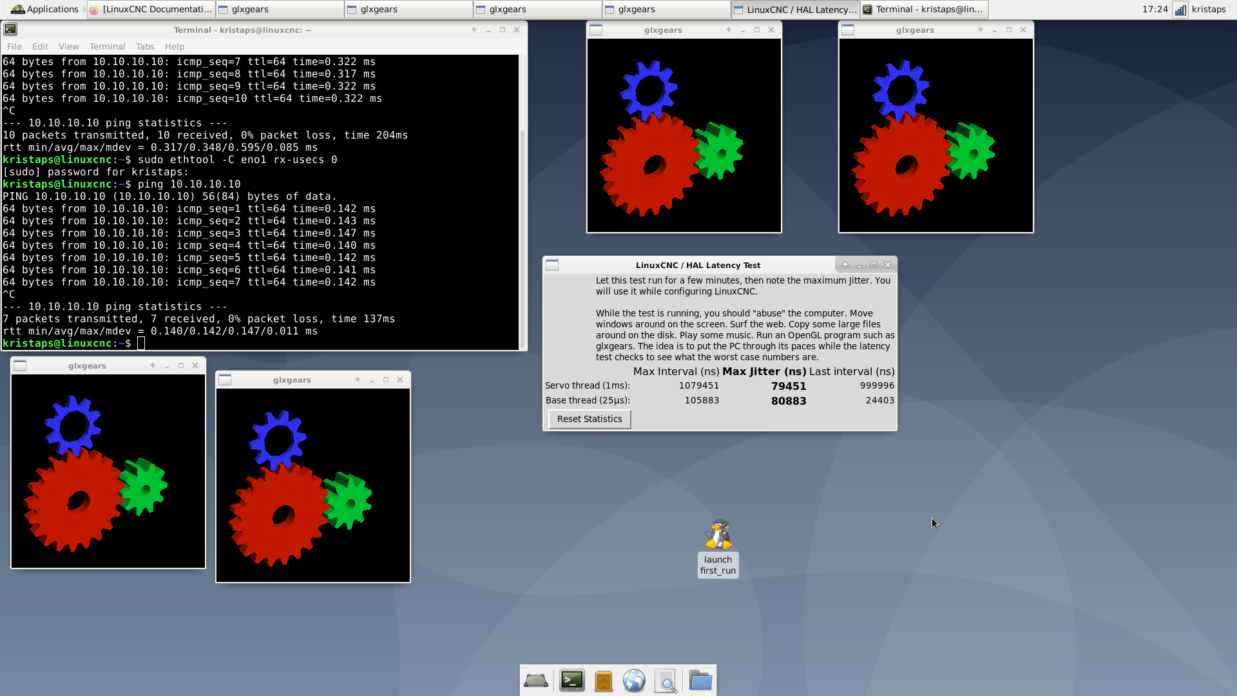Image resolution: width=1237 pixels, height=696 pixels.
Task: Activate the LinuxCNC / HAL Latency taskbar button
Action: tap(795, 9)
